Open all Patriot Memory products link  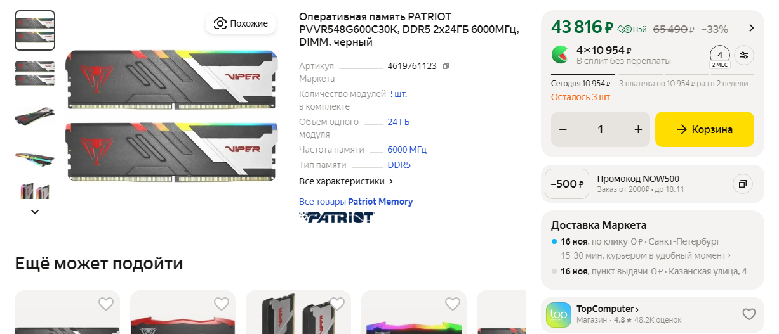[x=356, y=202]
